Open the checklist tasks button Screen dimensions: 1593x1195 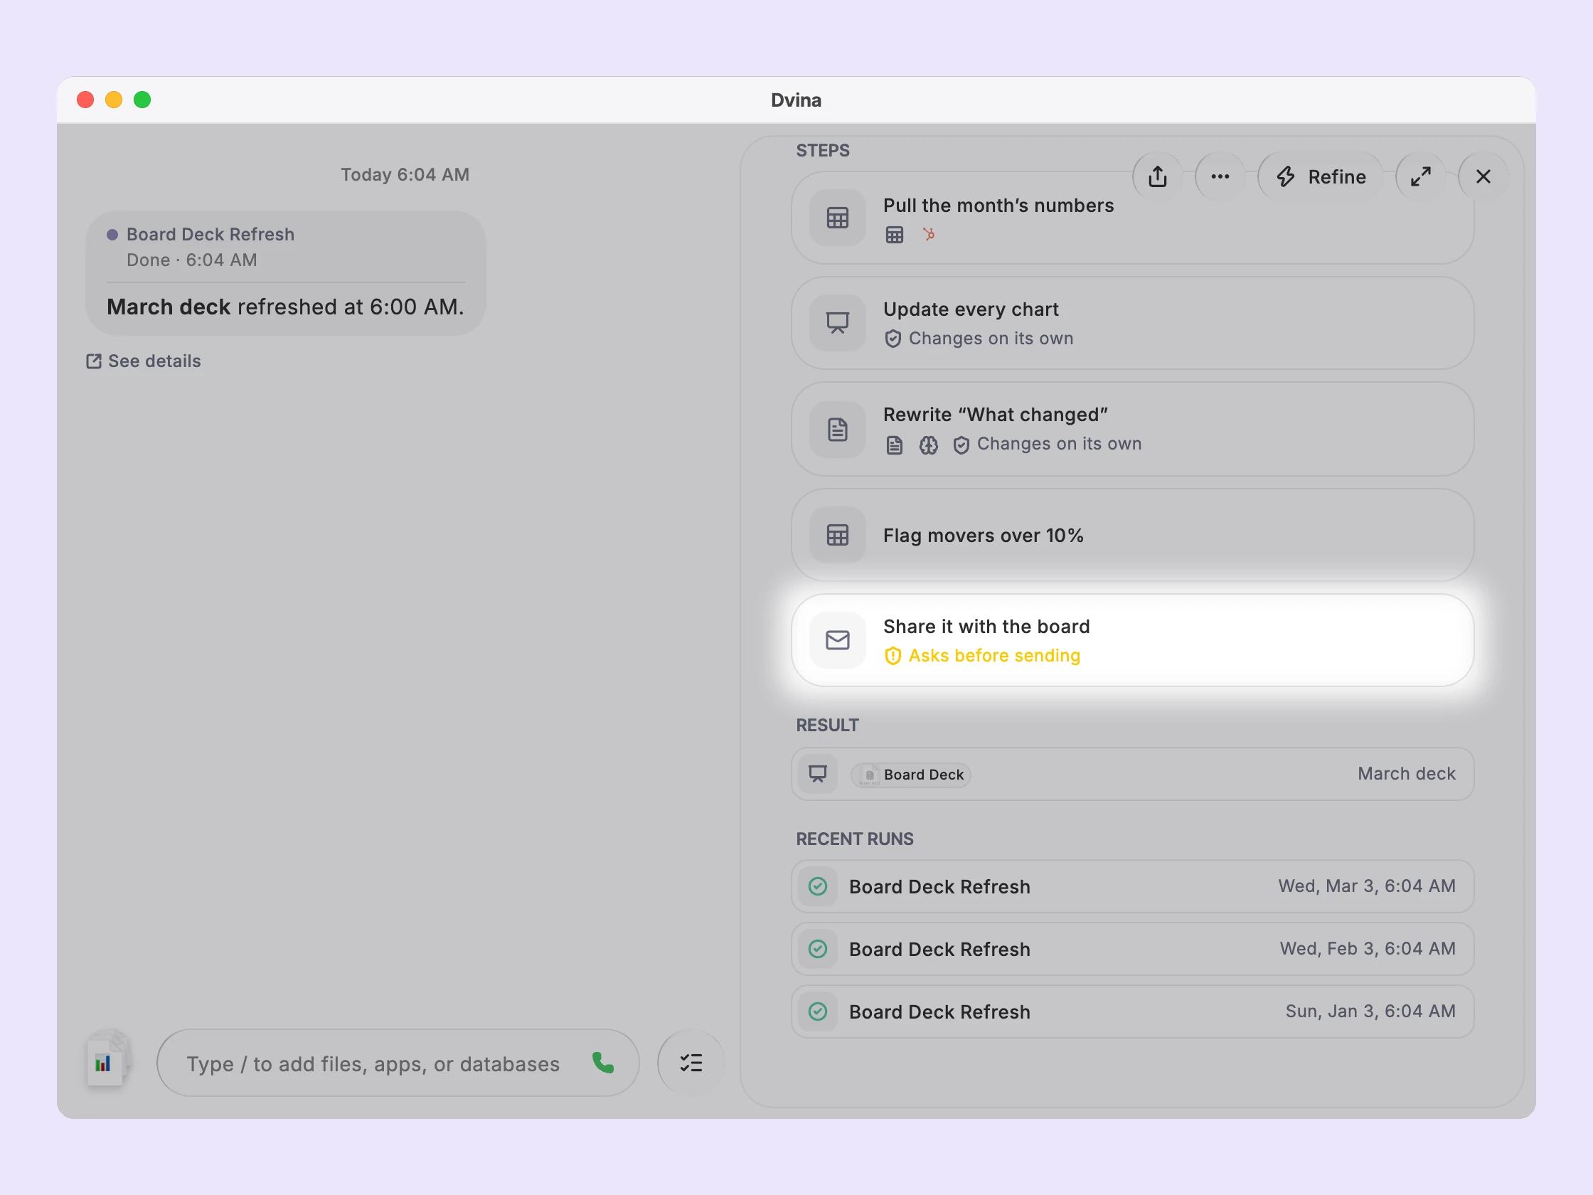coord(691,1063)
